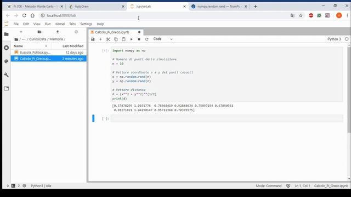The image size is (351, 197).
Task: Refresh the file list
Action: (x=76, y=32)
